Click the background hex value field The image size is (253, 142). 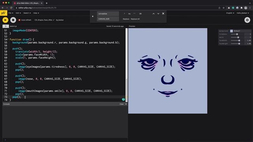click(242, 31)
